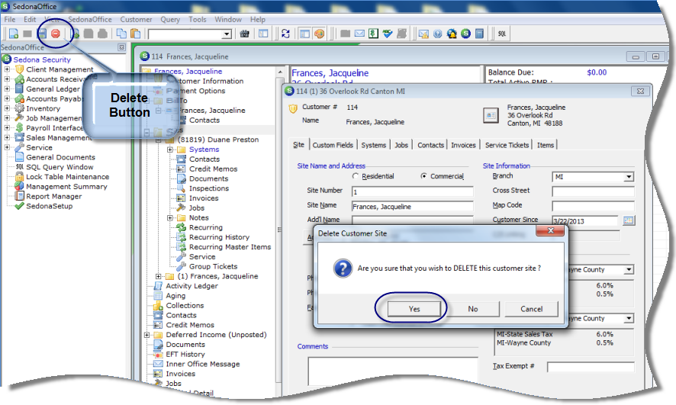Click the calendar icon beside Customer Since

click(629, 220)
